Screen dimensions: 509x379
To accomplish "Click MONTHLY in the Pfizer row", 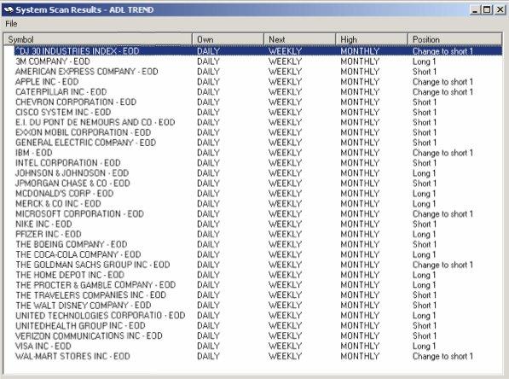I will pos(360,234).
